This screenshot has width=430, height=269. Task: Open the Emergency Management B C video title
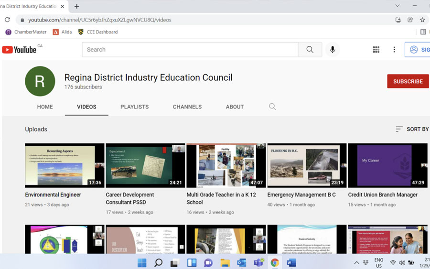301,195
